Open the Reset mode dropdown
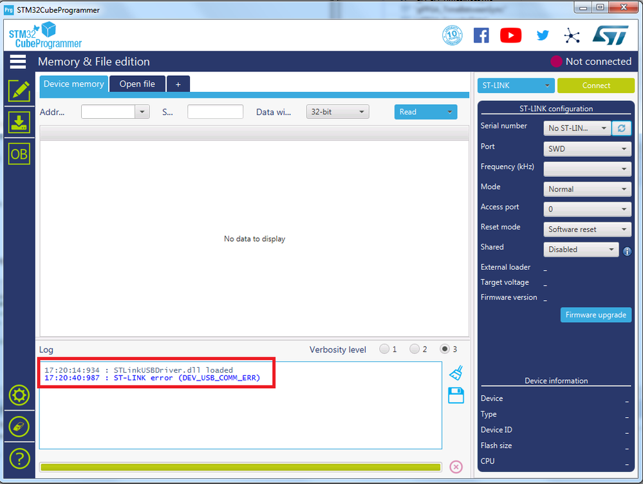This screenshot has height=484, width=643. 587,229
